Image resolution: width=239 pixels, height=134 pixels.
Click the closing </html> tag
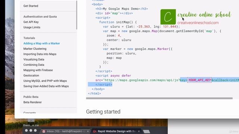click(x=94, y=93)
